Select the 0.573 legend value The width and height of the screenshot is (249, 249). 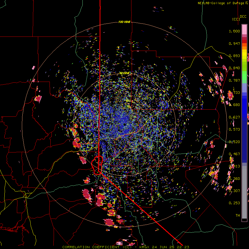234,129
